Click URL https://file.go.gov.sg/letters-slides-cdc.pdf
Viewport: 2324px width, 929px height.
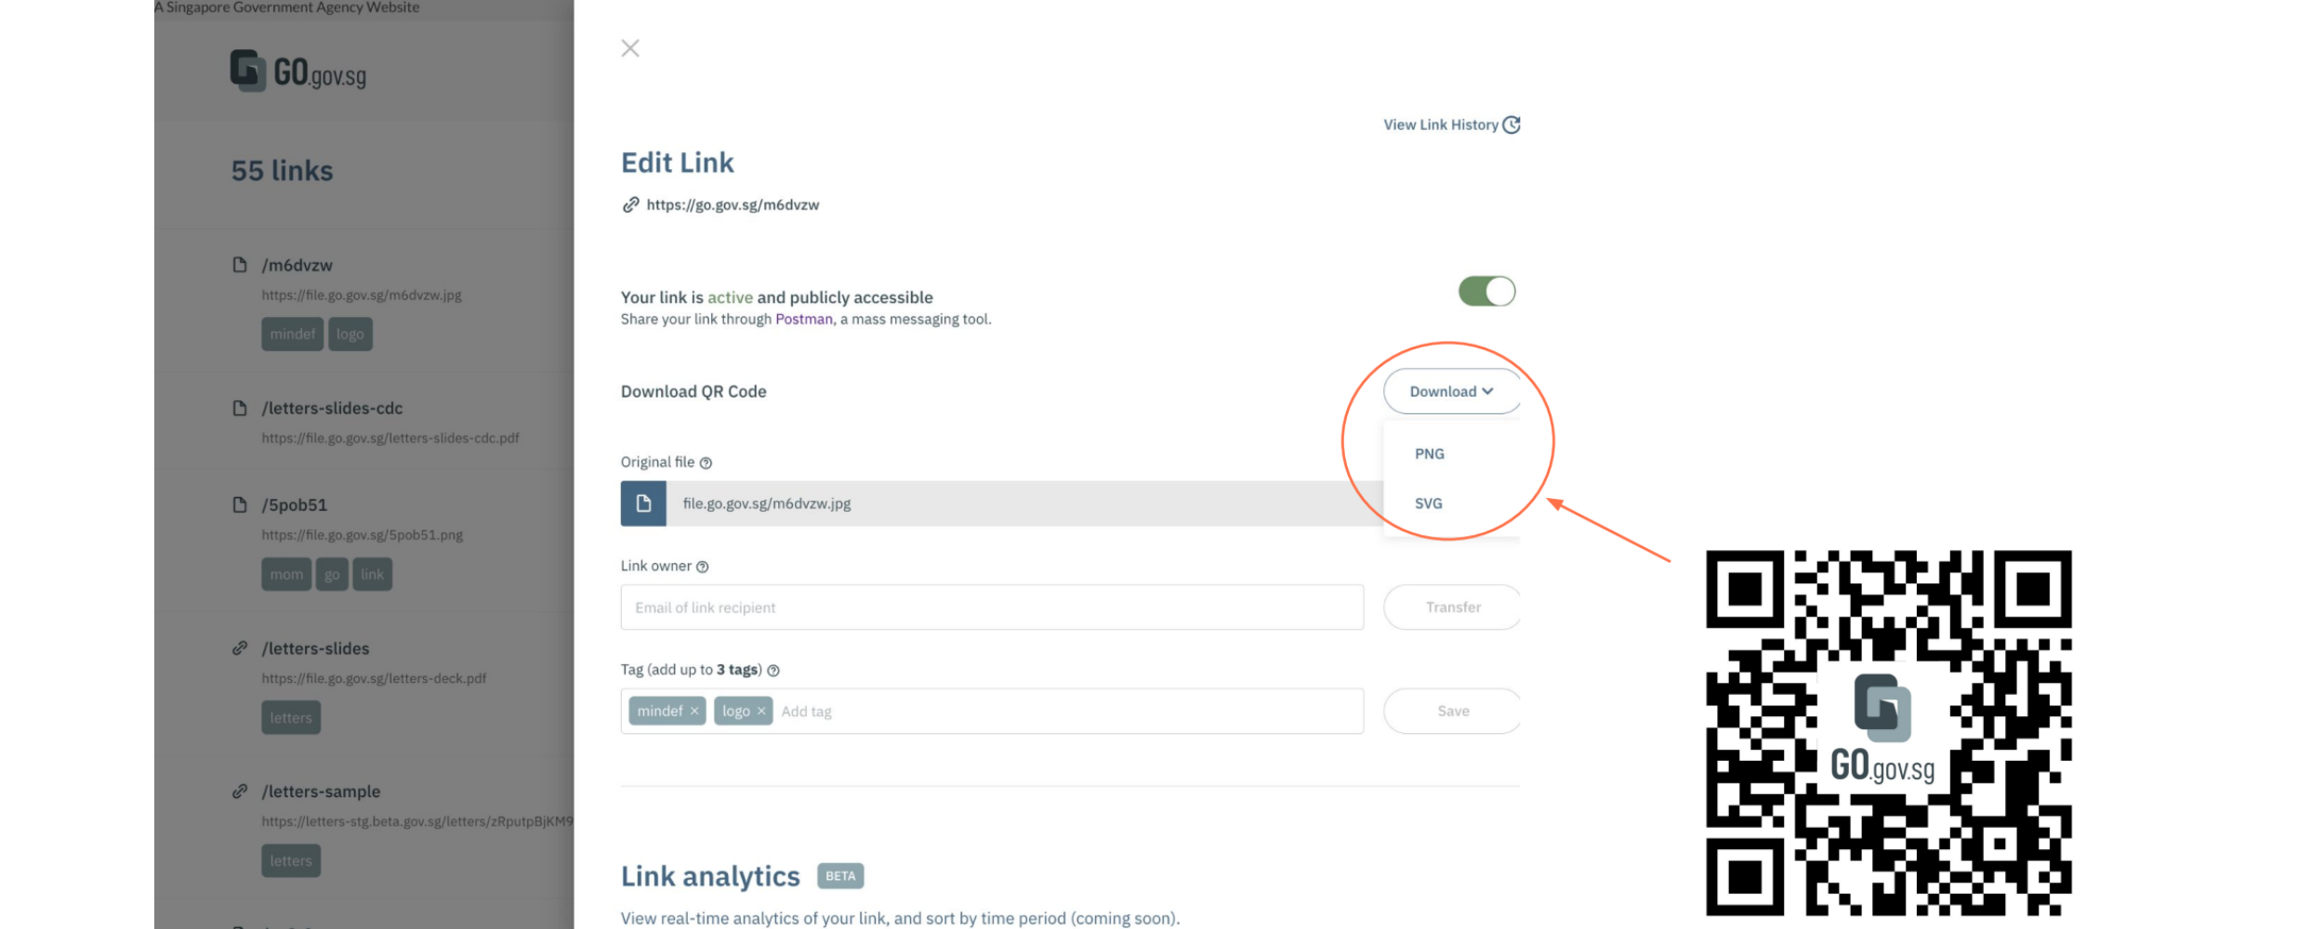tap(390, 438)
